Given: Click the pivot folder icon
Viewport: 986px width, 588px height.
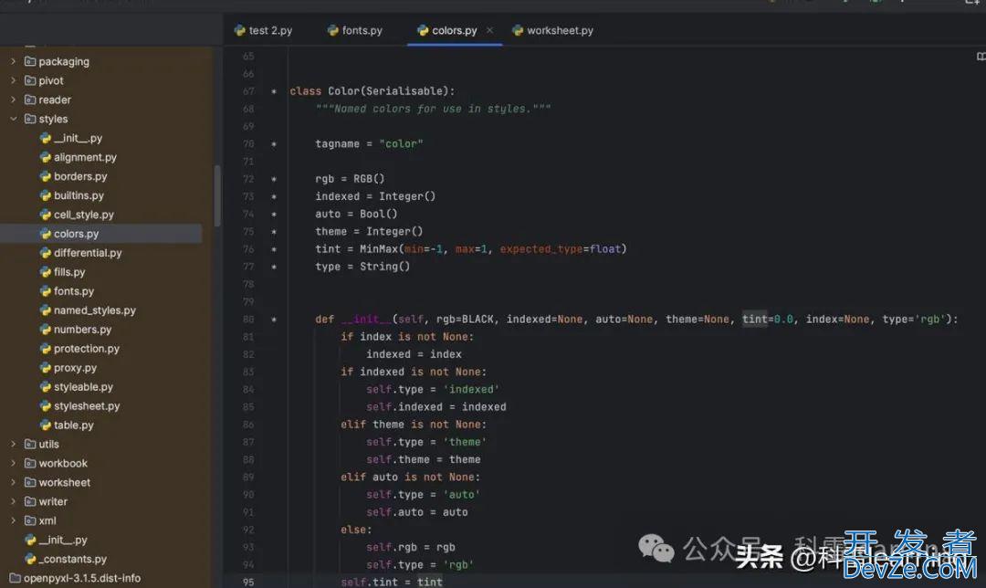Looking at the screenshot, I should [x=29, y=80].
